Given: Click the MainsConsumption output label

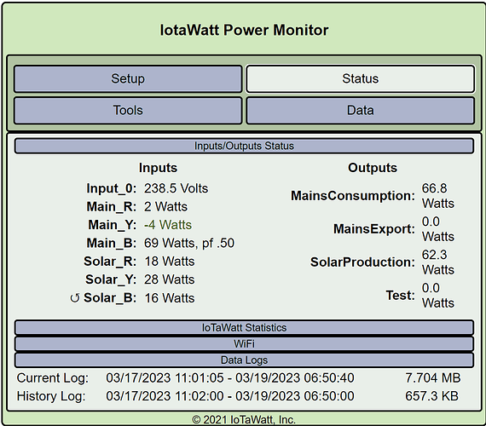Looking at the screenshot, I should [x=353, y=196].
